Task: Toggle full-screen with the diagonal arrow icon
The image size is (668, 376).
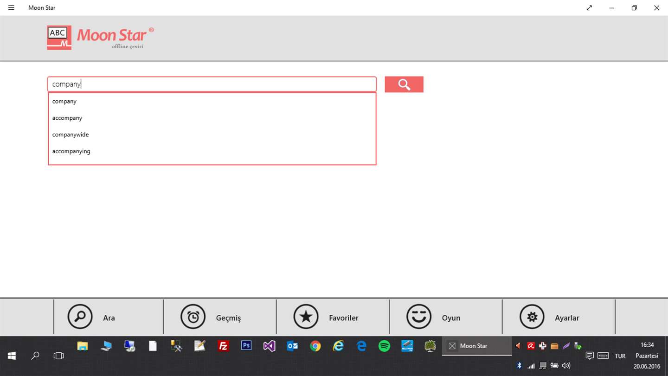Action: (x=589, y=8)
